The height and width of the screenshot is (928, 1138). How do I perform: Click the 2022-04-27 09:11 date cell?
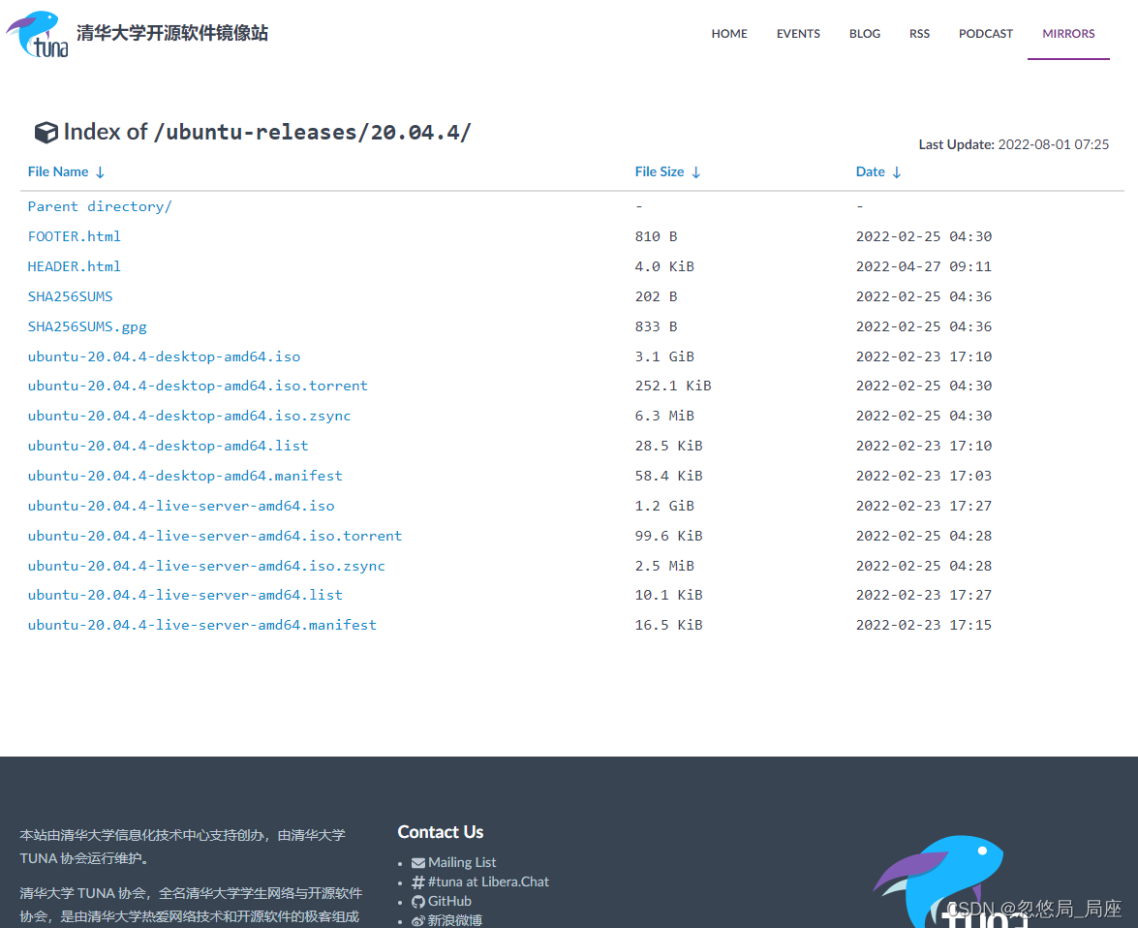923,266
